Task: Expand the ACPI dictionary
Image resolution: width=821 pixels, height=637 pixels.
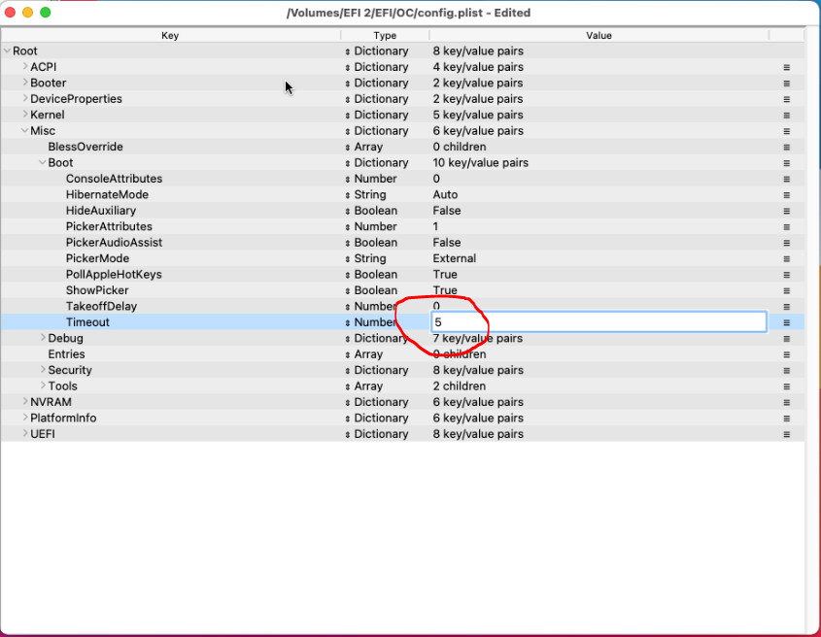Action: (24, 66)
